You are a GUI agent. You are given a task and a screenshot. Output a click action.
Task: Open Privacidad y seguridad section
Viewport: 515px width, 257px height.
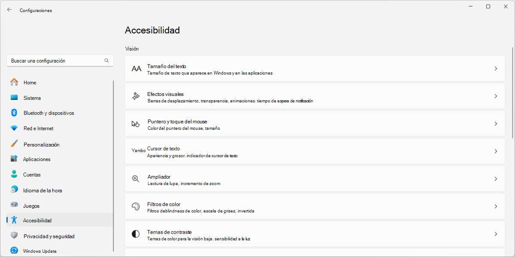(60, 236)
